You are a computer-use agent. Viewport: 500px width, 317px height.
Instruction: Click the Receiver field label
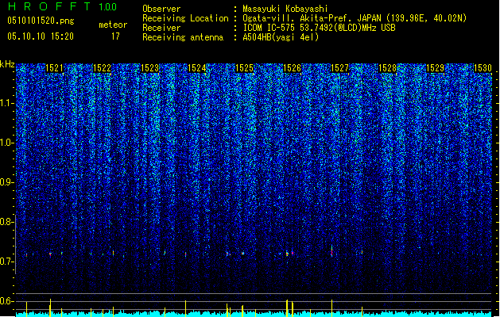point(161,28)
